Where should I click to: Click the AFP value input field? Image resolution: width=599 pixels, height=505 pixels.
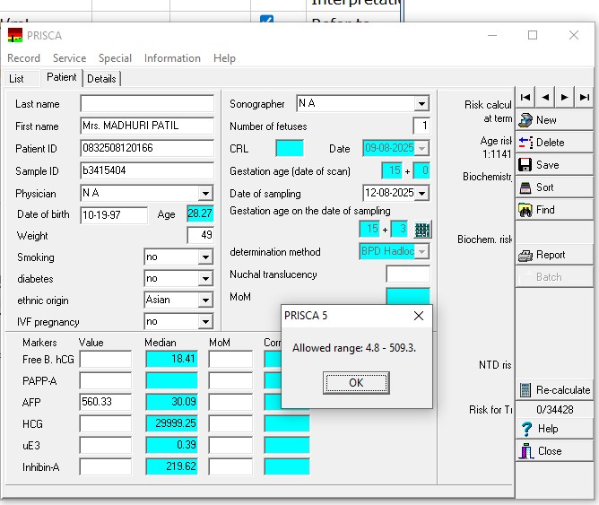tap(105, 402)
